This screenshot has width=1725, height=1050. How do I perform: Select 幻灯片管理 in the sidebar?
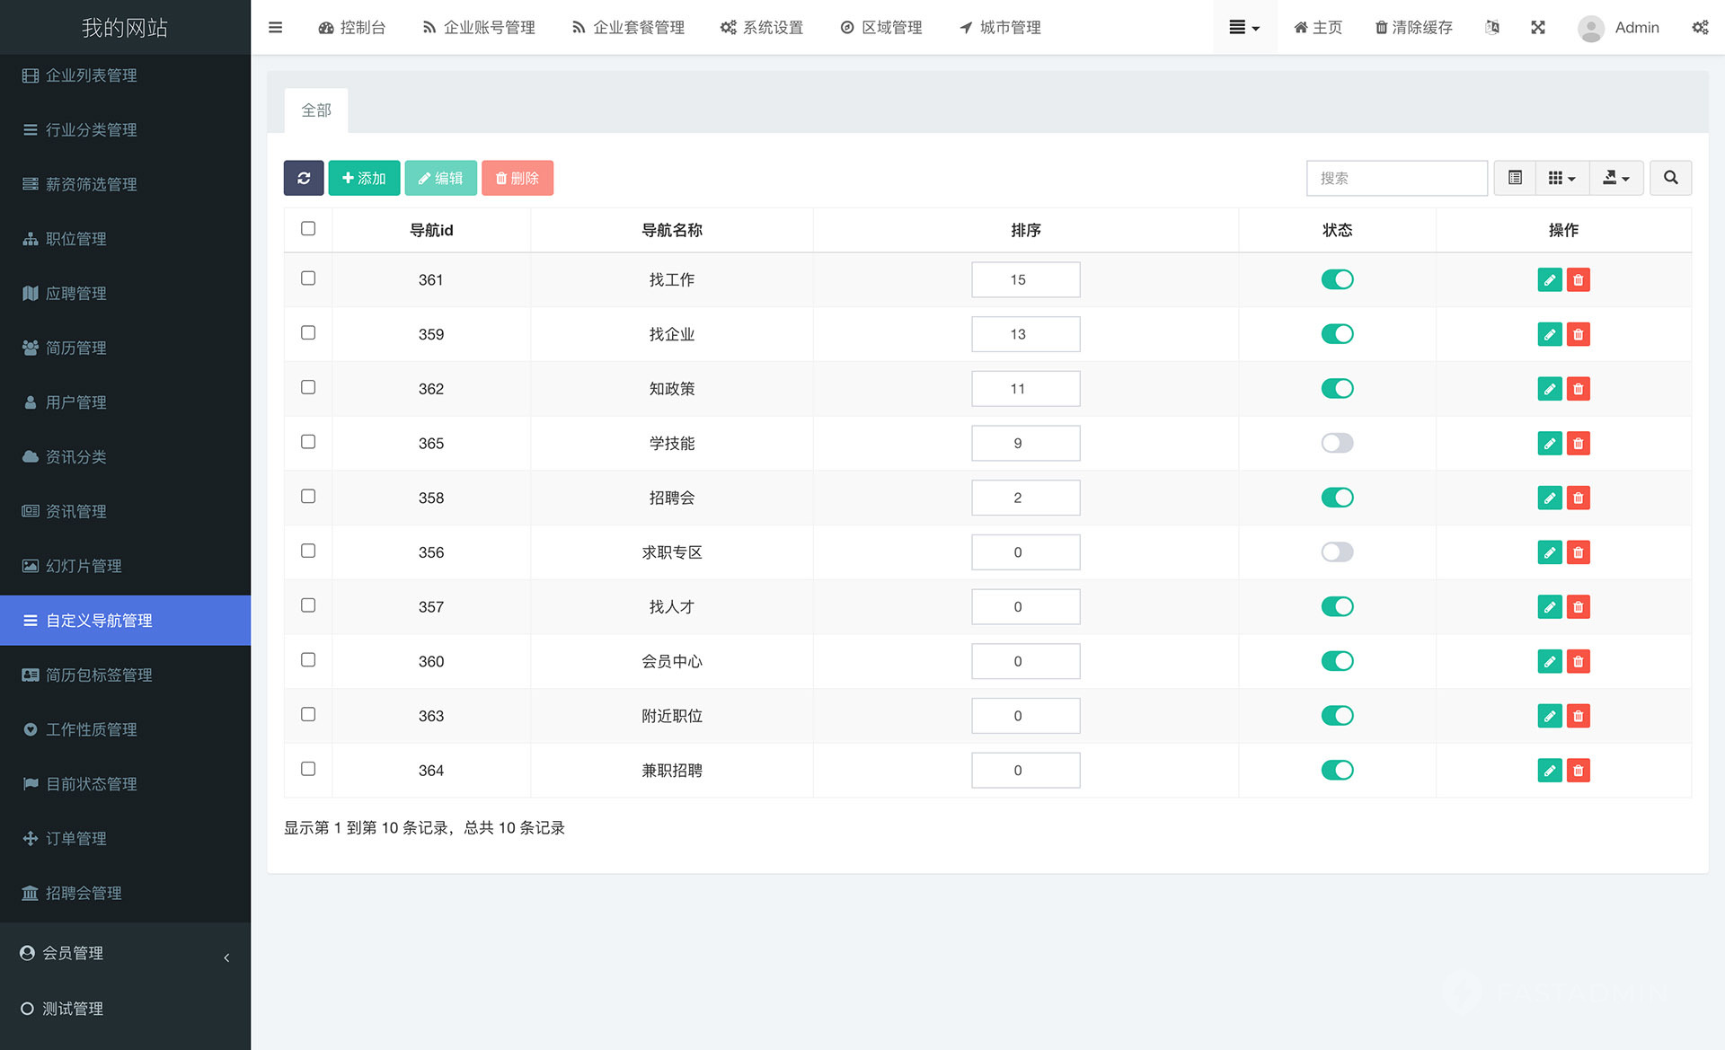84,566
